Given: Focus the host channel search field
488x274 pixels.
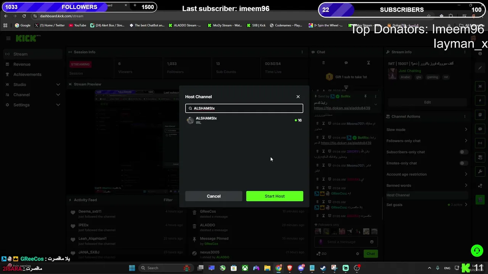Looking at the screenshot, I should point(244,108).
